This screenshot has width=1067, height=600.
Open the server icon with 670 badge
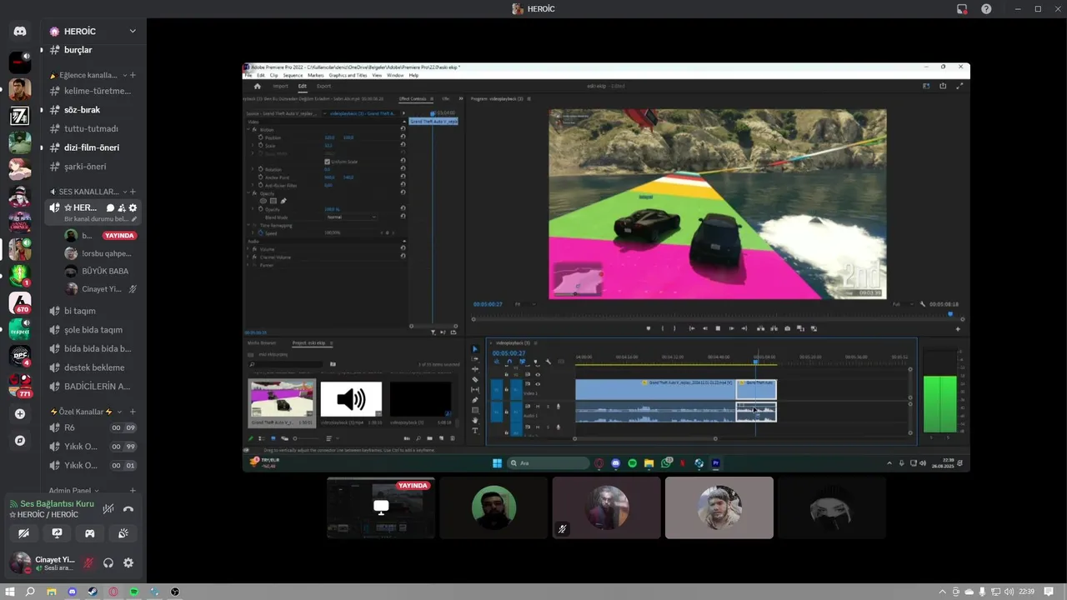[x=20, y=303]
